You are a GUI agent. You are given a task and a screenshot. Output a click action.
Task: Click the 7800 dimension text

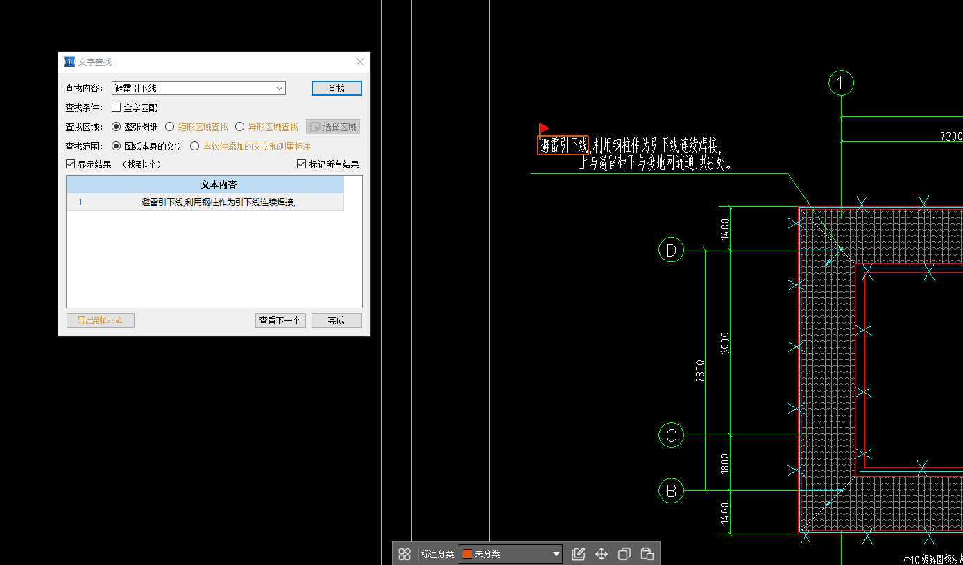(700, 370)
